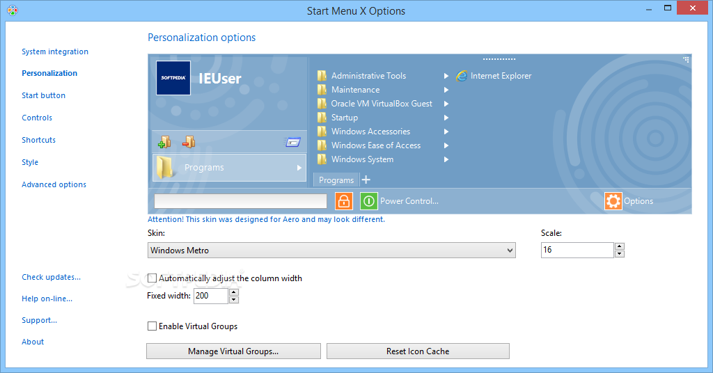
Task: Open the Help on-line link
Action: pos(47,299)
